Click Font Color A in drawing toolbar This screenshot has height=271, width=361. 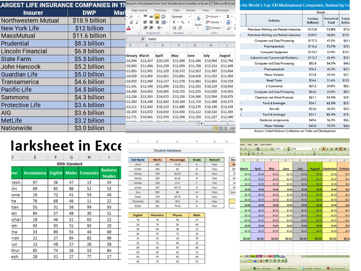(x=261, y=261)
